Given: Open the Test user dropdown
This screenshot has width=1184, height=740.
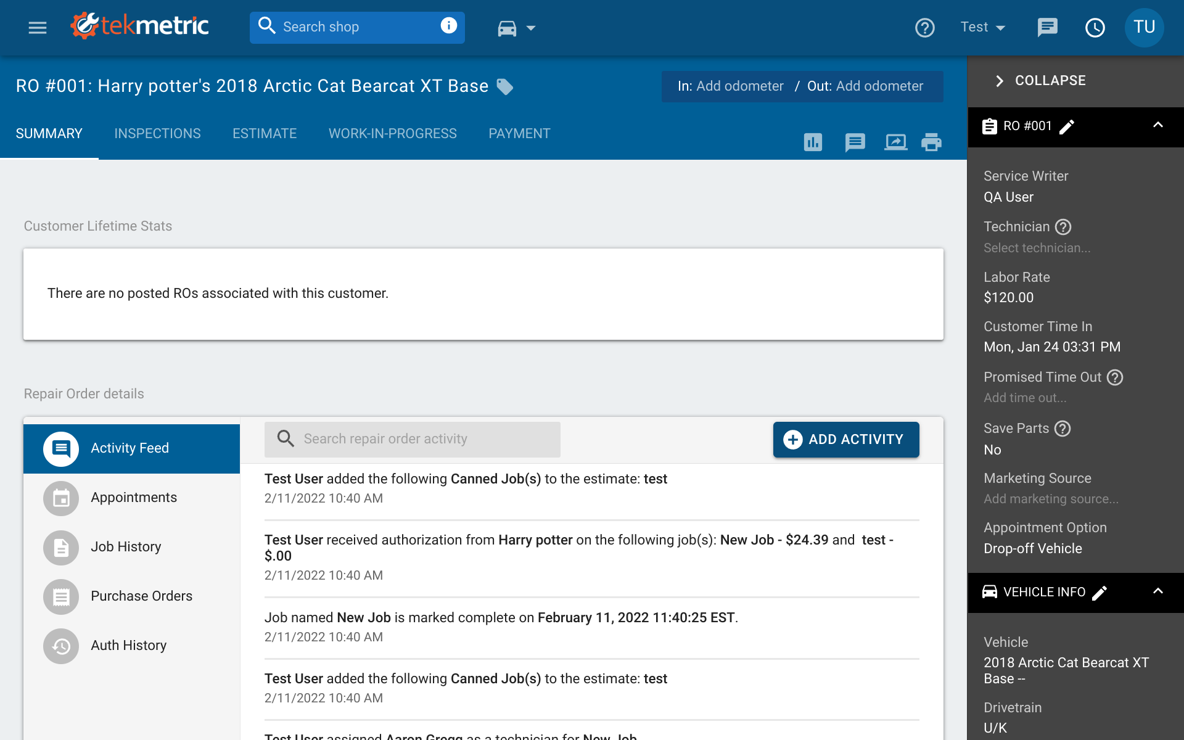Looking at the screenshot, I should click(x=982, y=27).
